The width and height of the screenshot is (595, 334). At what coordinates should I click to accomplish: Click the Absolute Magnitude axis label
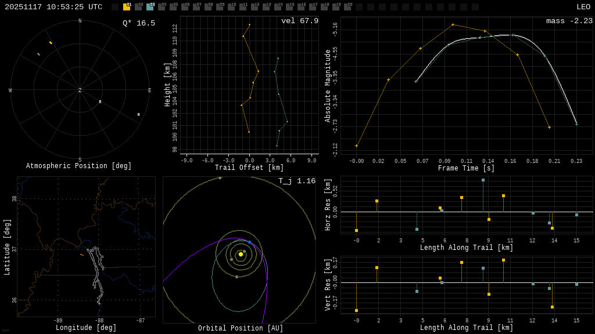pos(328,86)
